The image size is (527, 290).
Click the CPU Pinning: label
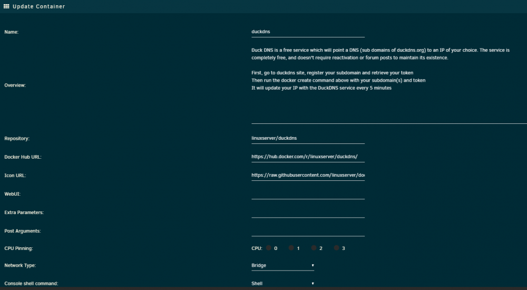[x=19, y=249]
